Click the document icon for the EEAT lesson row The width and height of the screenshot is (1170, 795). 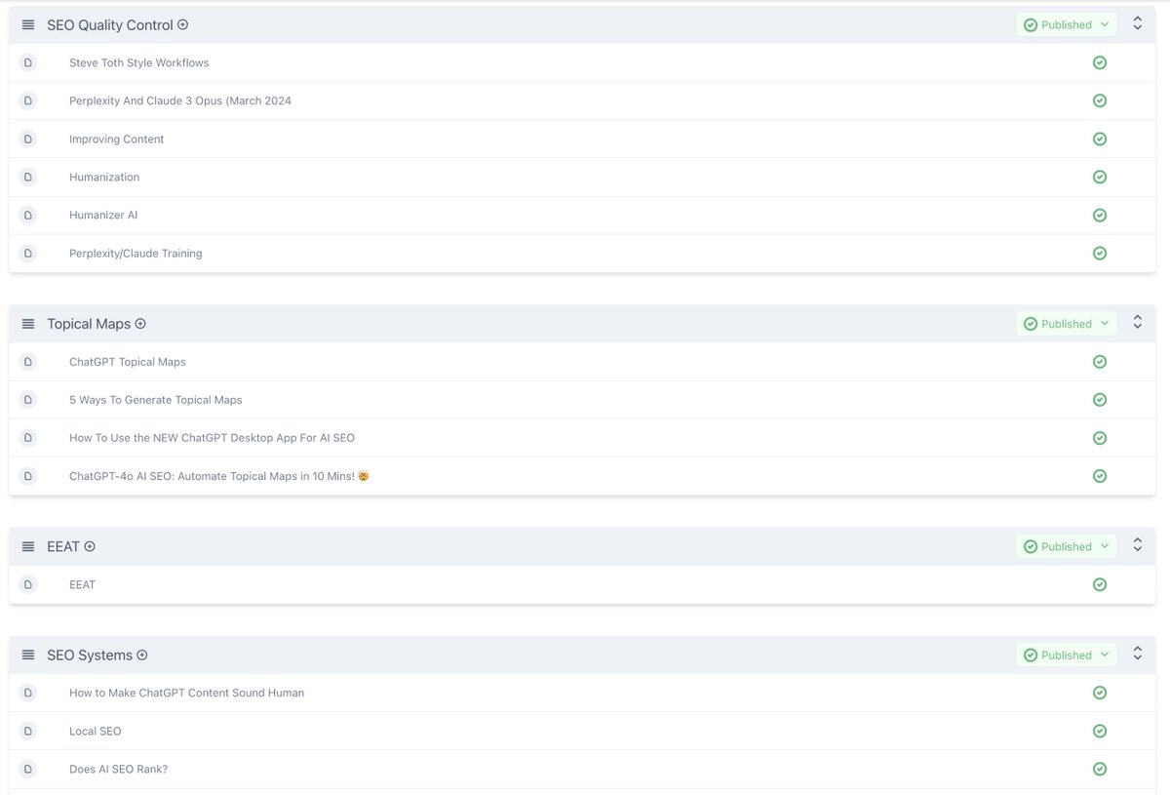click(x=27, y=584)
